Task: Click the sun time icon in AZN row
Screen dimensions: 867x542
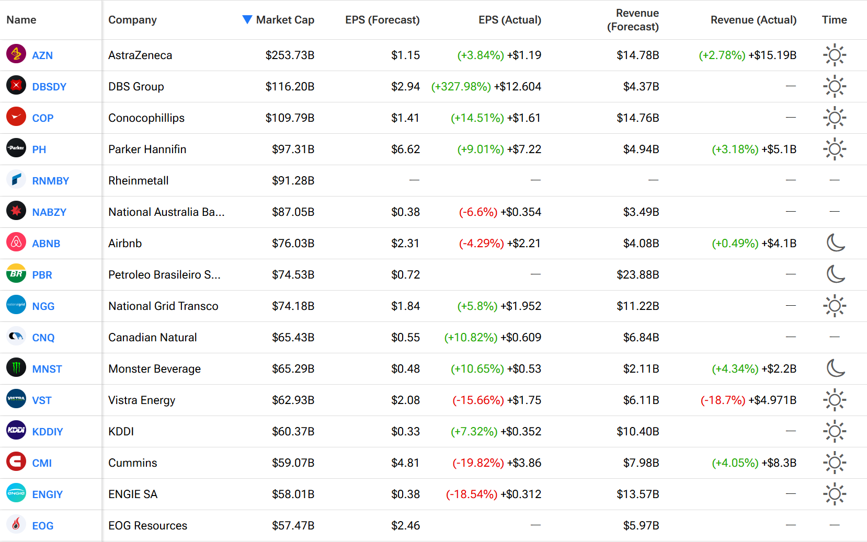Action: pyautogui.click(x=835, y=55)
